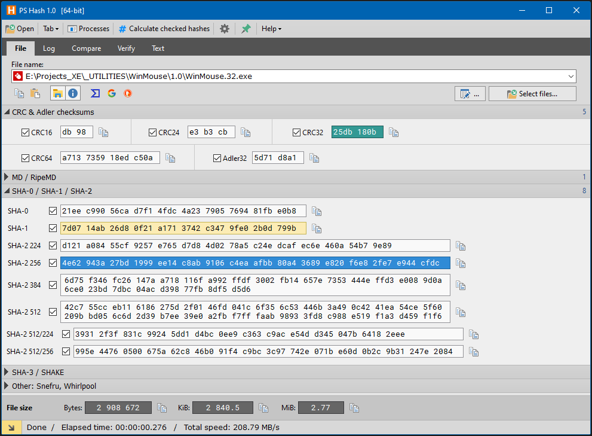Switch to the Log tab
This screenshot has width=592, height=436.
pyautogui.click(x=49, y=48)
